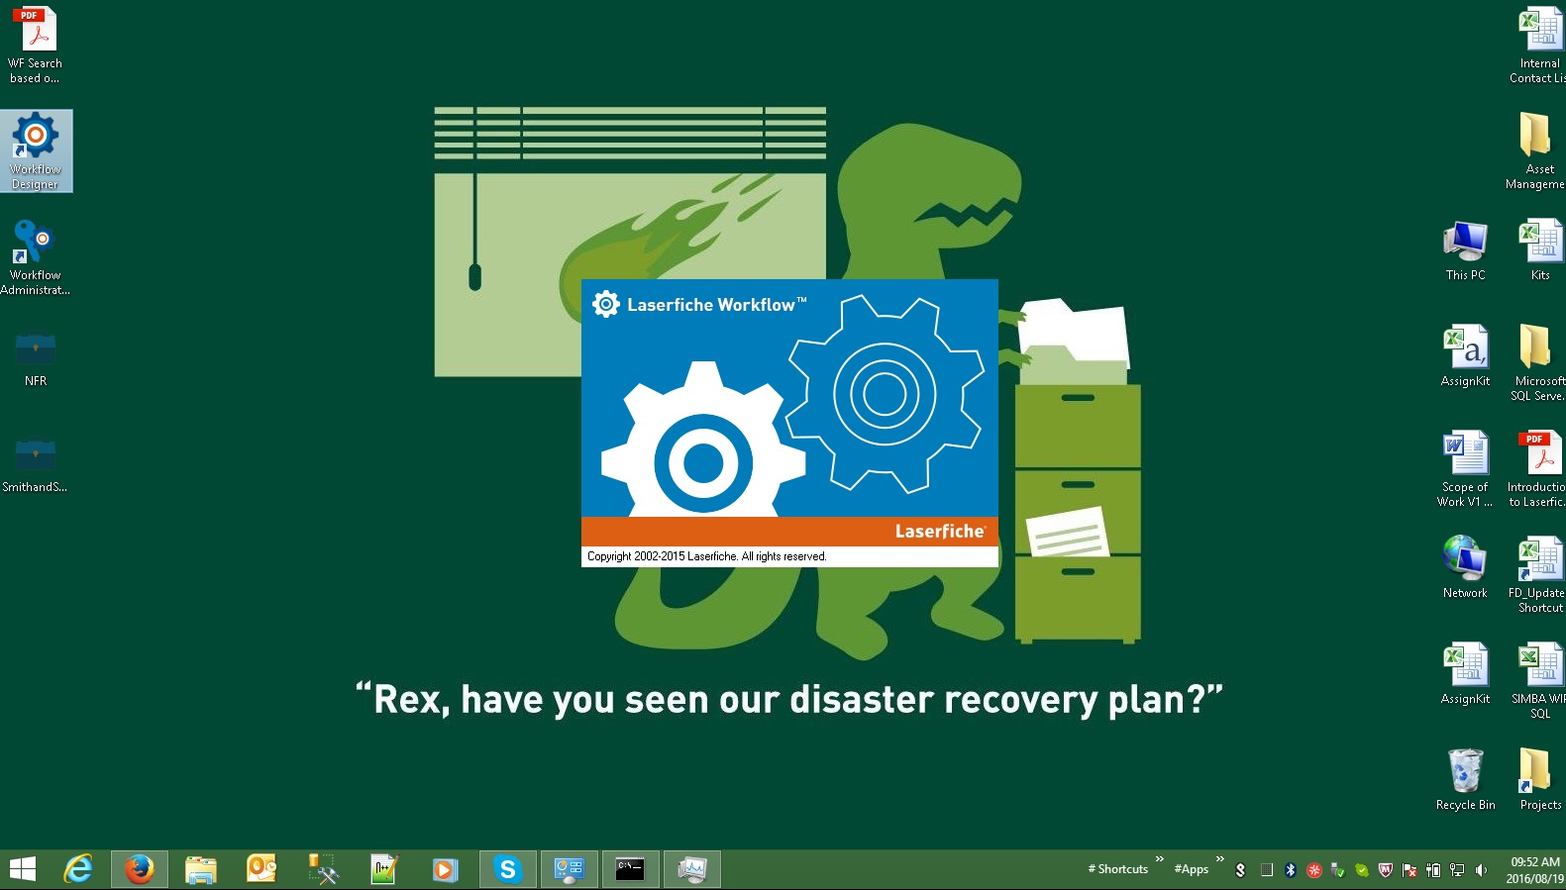Open the This PC desktop icon
This screenshot has height=890, width=1566.
click(1465, 251)
